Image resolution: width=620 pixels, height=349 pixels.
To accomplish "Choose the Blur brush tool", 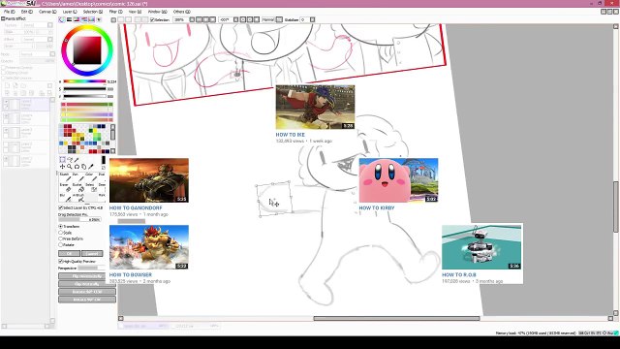I will point(65,198).
